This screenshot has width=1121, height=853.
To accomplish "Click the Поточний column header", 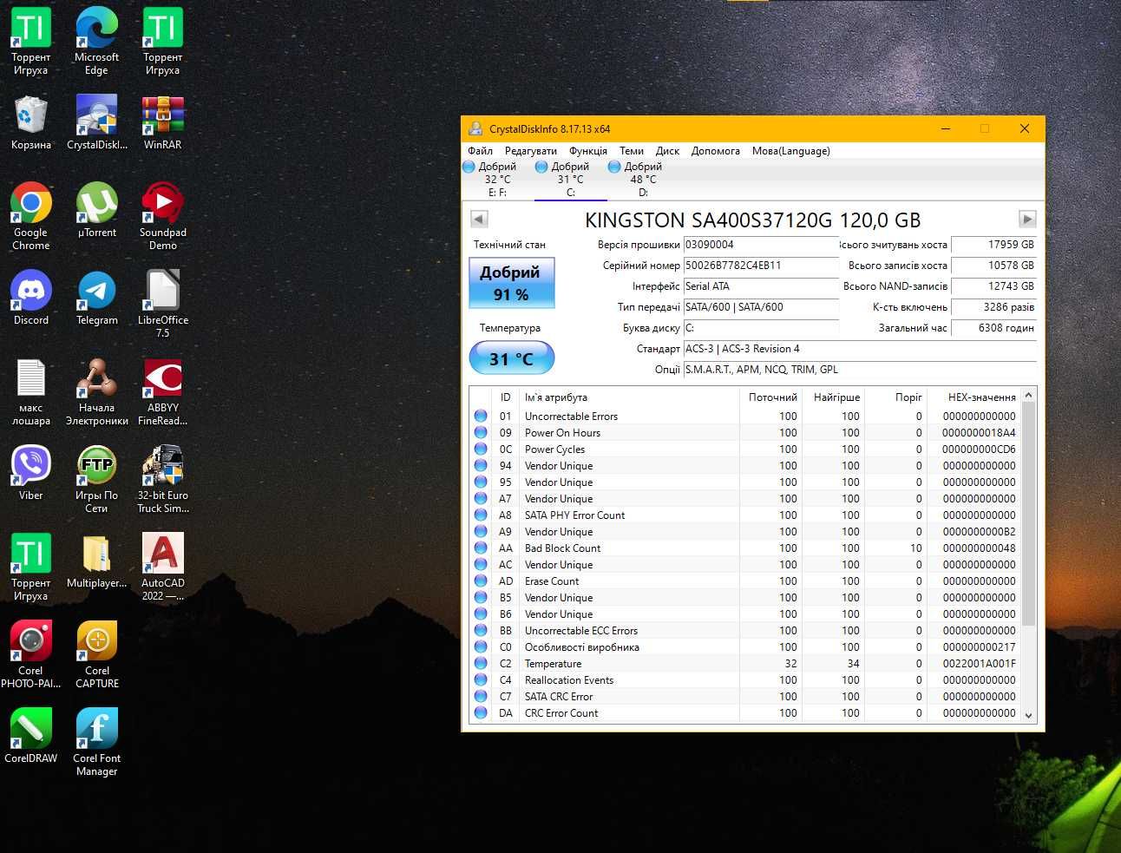I will pyautogui.click(x=770, y=397).
